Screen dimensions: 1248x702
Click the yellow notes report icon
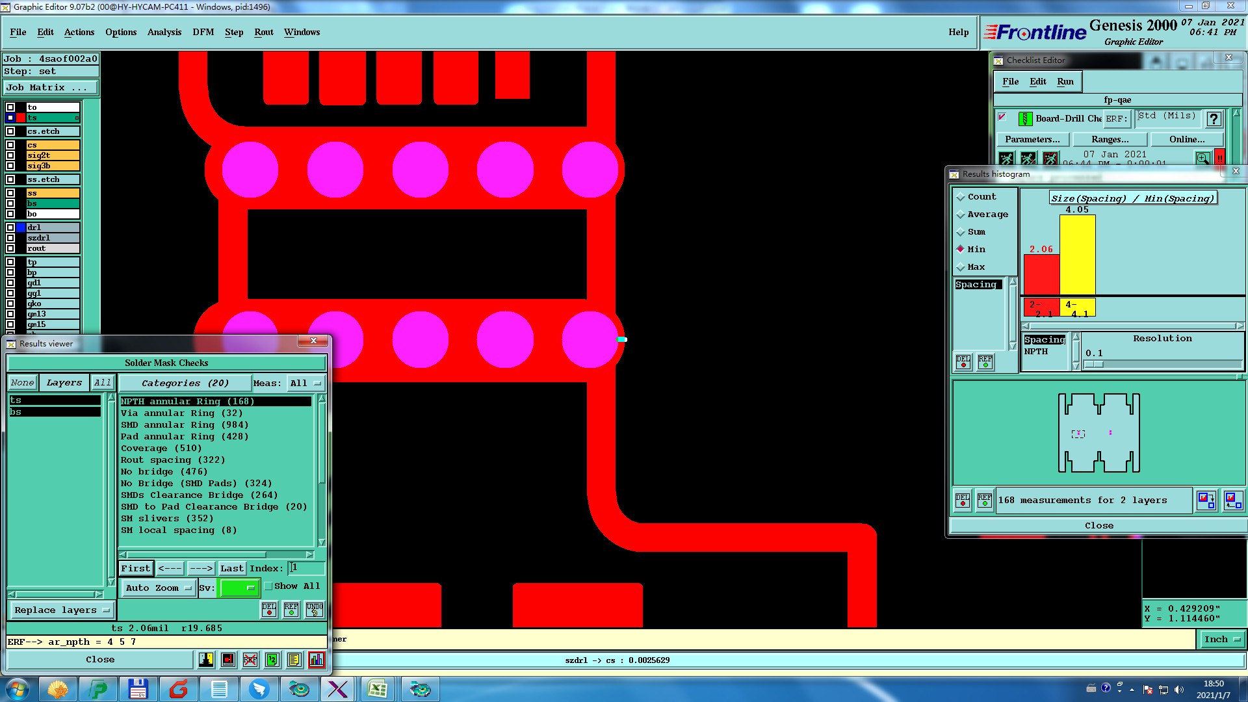click(x=294, y=660)
